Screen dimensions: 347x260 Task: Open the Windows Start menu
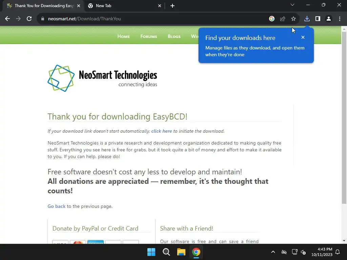pos(151,252)
